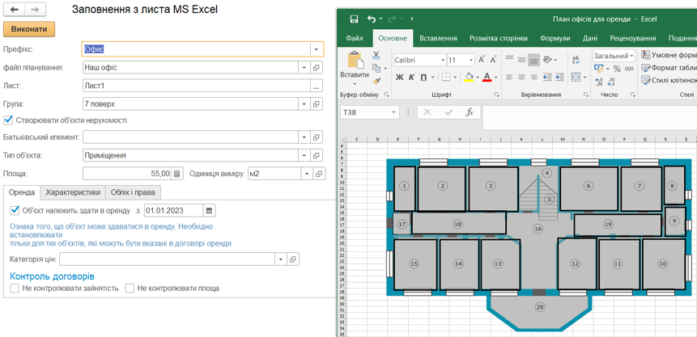Click the middle align icon
Image resolution: width=697 pixels, height=337 pixels.
click(521, 59)
